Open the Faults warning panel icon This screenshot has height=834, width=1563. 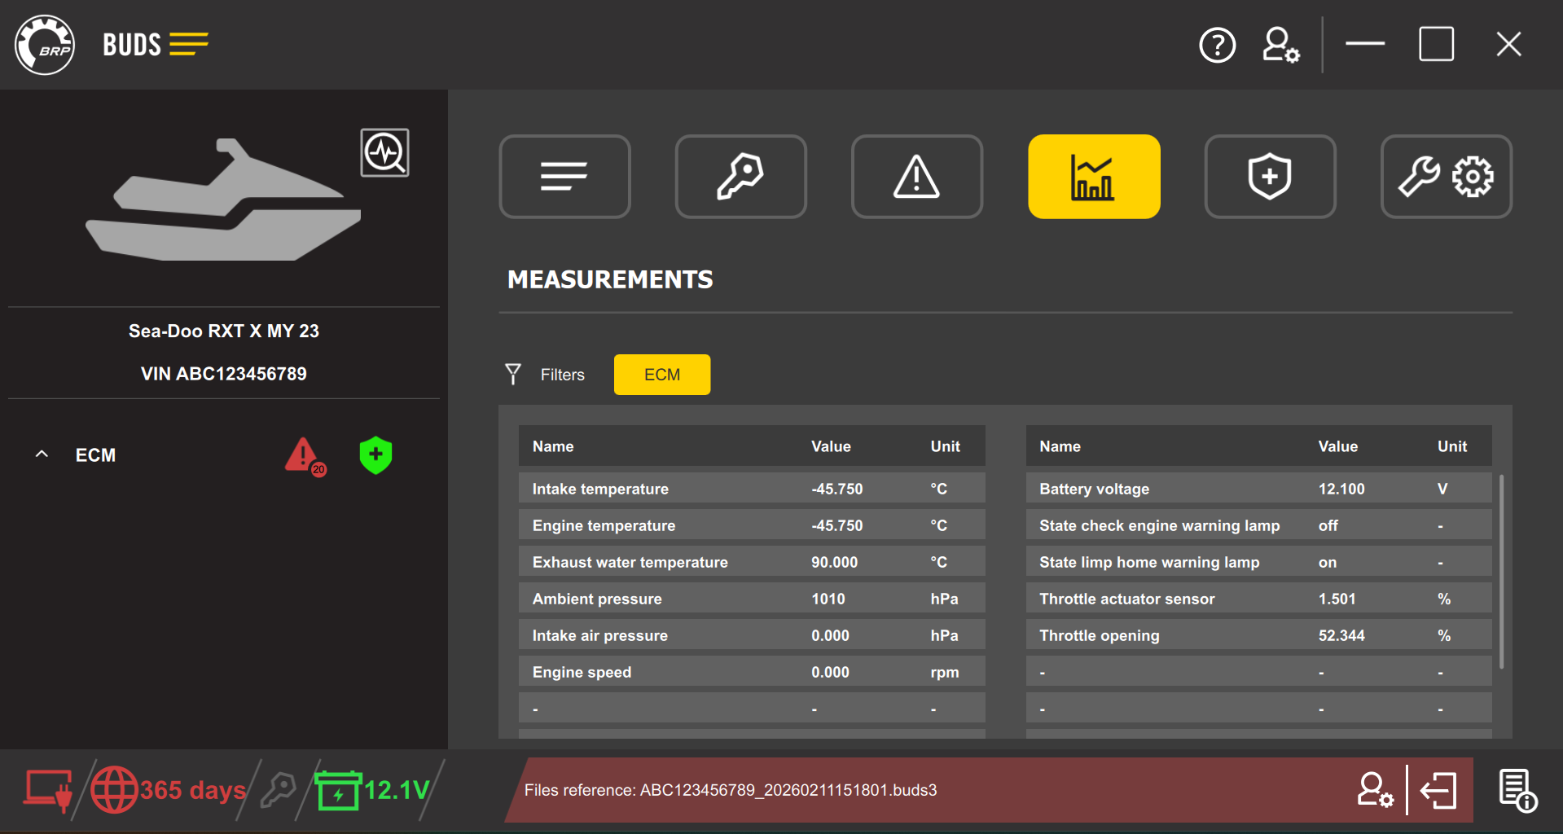pyautogui.click(x=917, y=176)
